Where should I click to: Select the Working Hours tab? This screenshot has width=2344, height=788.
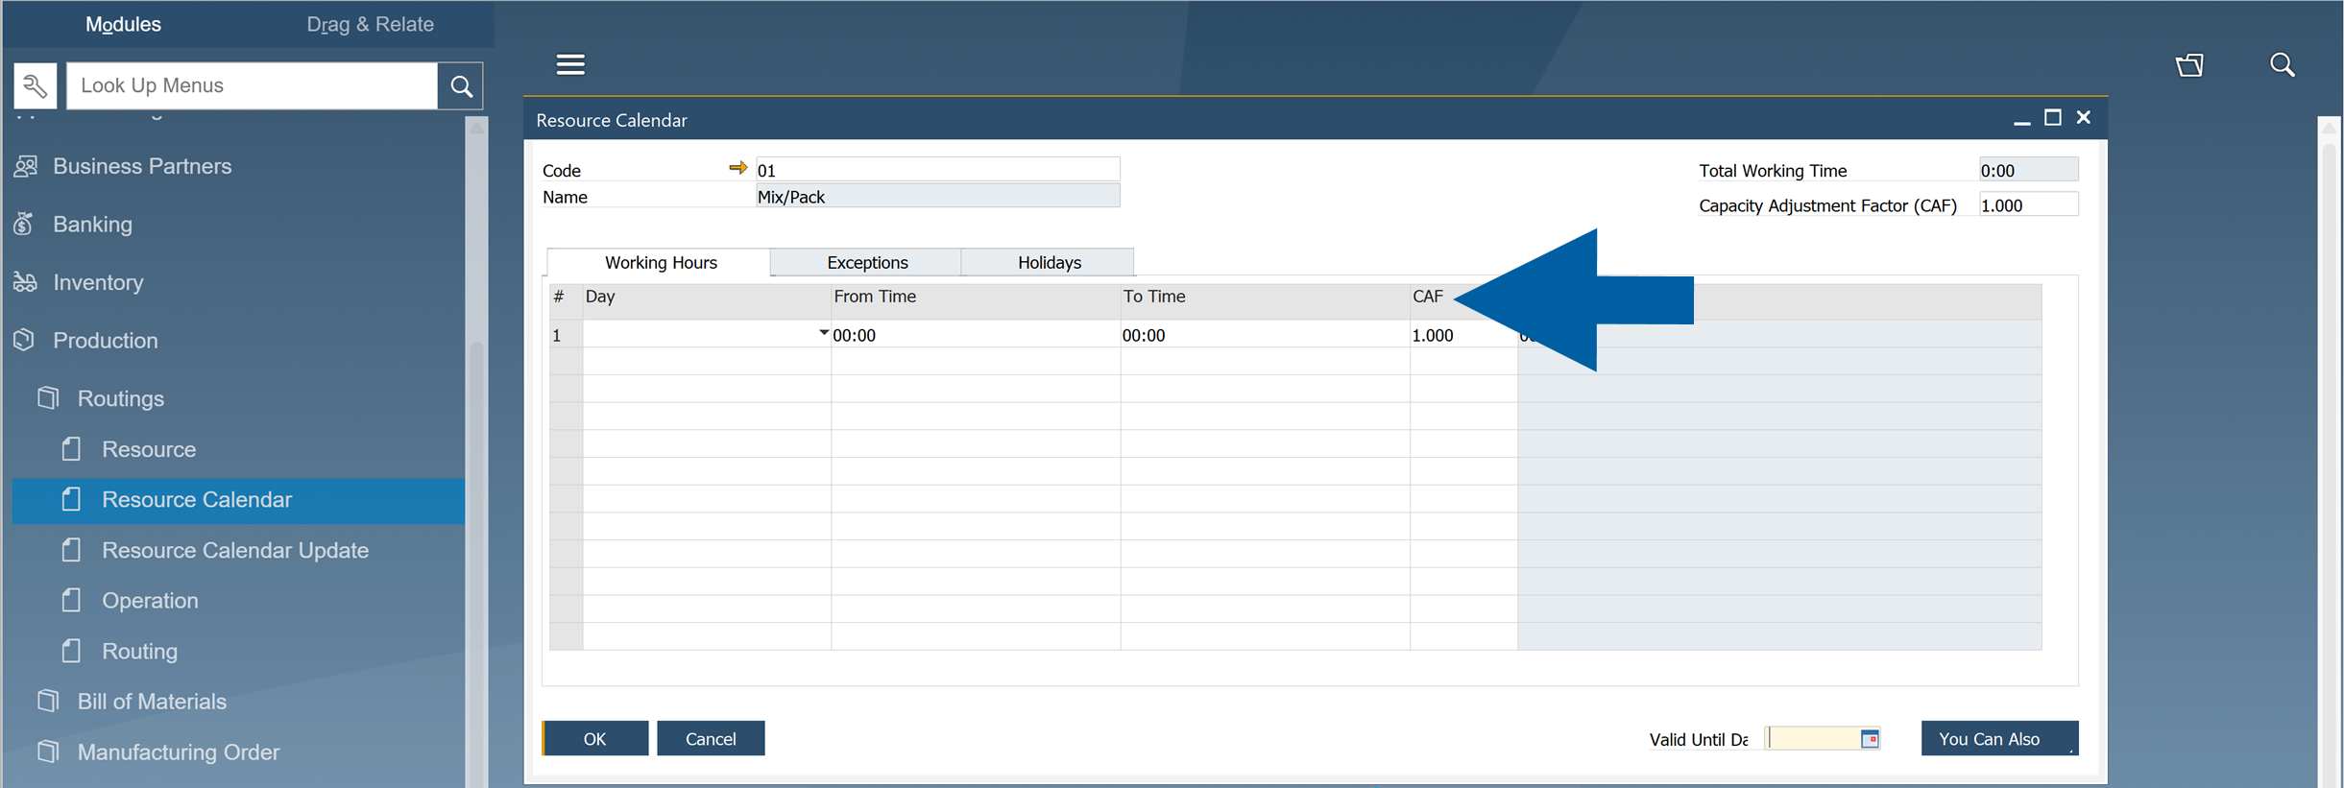661,263
